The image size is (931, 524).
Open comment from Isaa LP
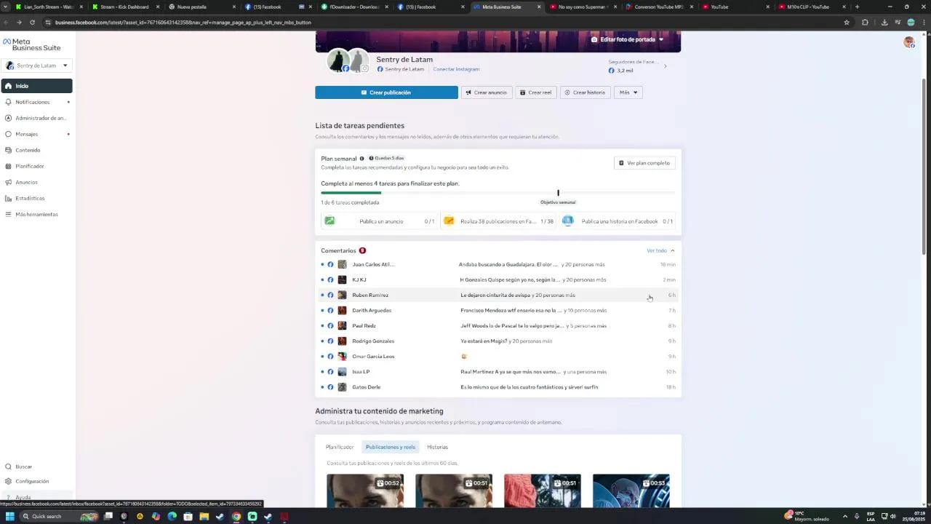pos(498,371)
